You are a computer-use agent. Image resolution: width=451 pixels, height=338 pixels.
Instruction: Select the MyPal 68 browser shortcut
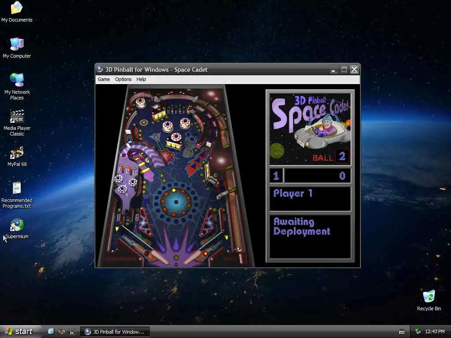tap(17, 157)
